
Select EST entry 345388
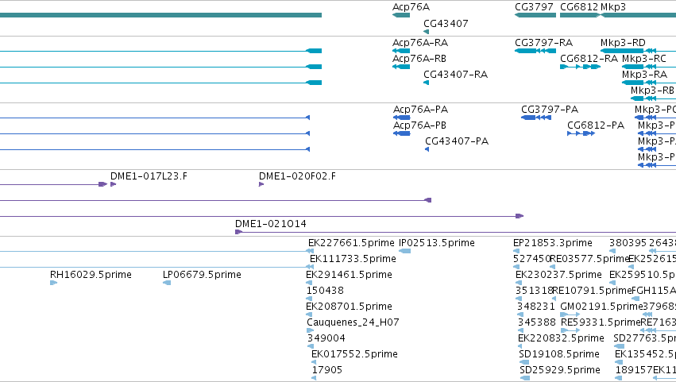[x=537, y=322]
